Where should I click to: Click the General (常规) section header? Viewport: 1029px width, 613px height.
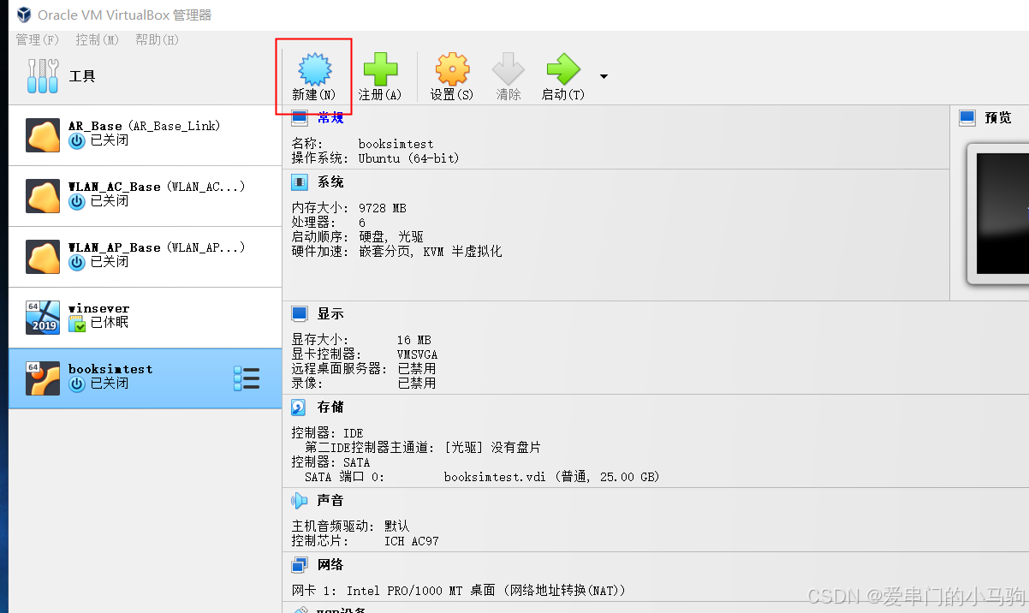(330, 117)
